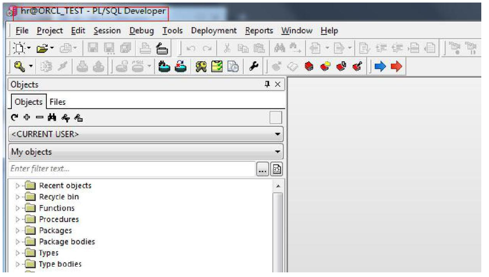Viewport: 489px width, 277px height.
Task: Open the Edit menu
Action: click(78, 30)
